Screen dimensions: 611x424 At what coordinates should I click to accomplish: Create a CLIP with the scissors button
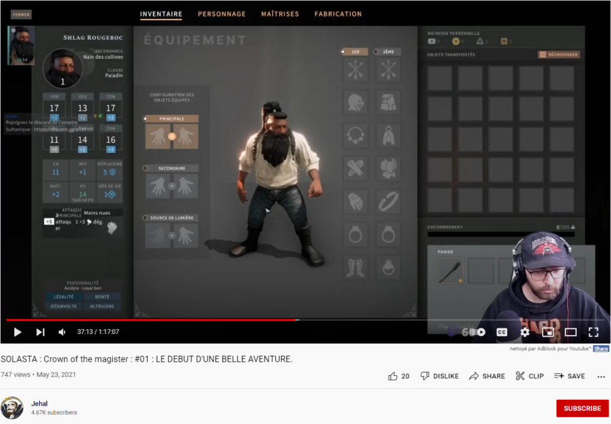tap(530, 376)
